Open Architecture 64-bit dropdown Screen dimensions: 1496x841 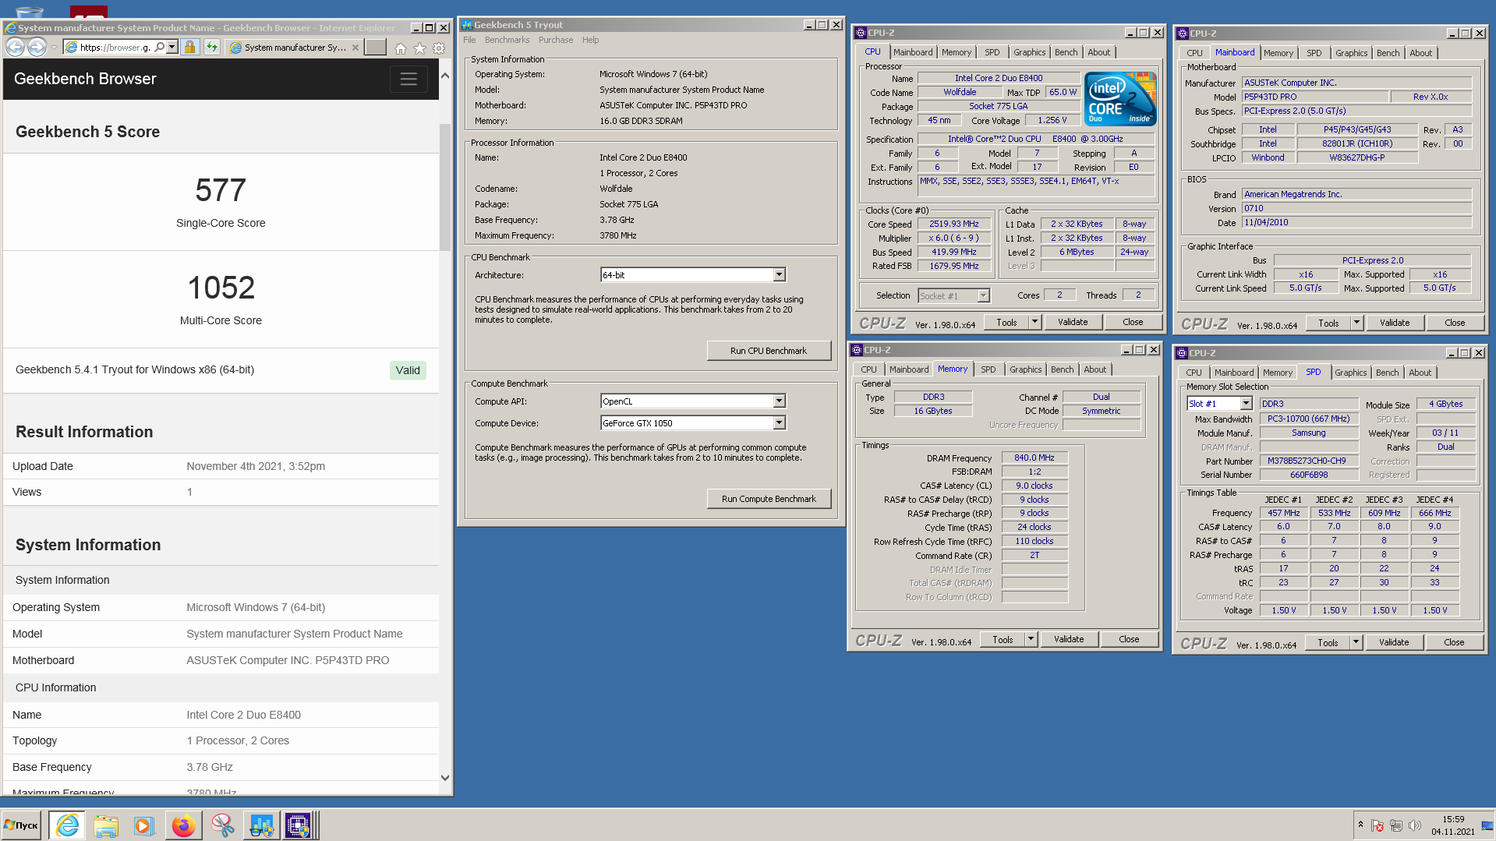coord(779,275)
